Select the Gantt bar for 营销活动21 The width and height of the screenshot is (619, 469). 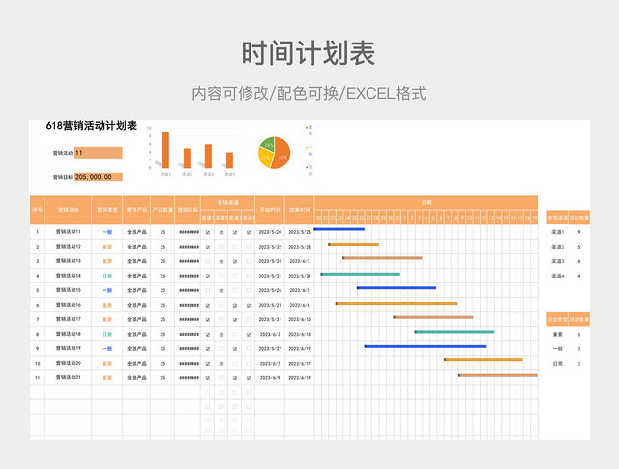[x=498, y=375]
